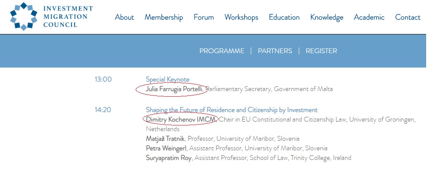
Task: Open the Special Keynote session link
Action: click(x=167, y=79)
